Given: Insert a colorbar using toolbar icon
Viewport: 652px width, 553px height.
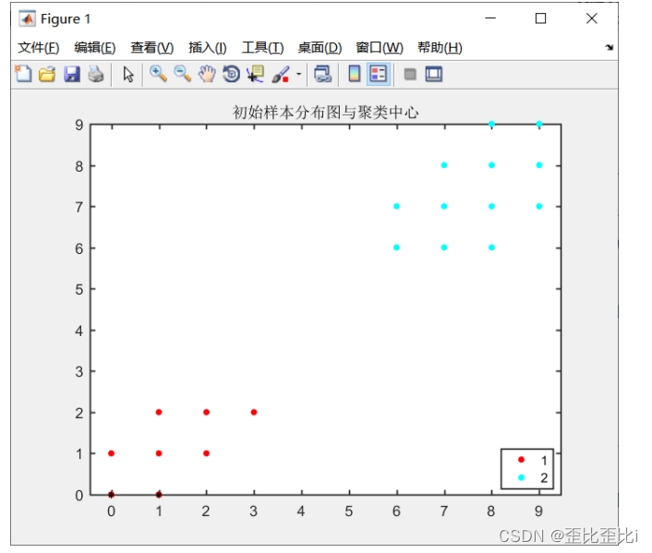Looking at the screenshot, I should 355,74.
